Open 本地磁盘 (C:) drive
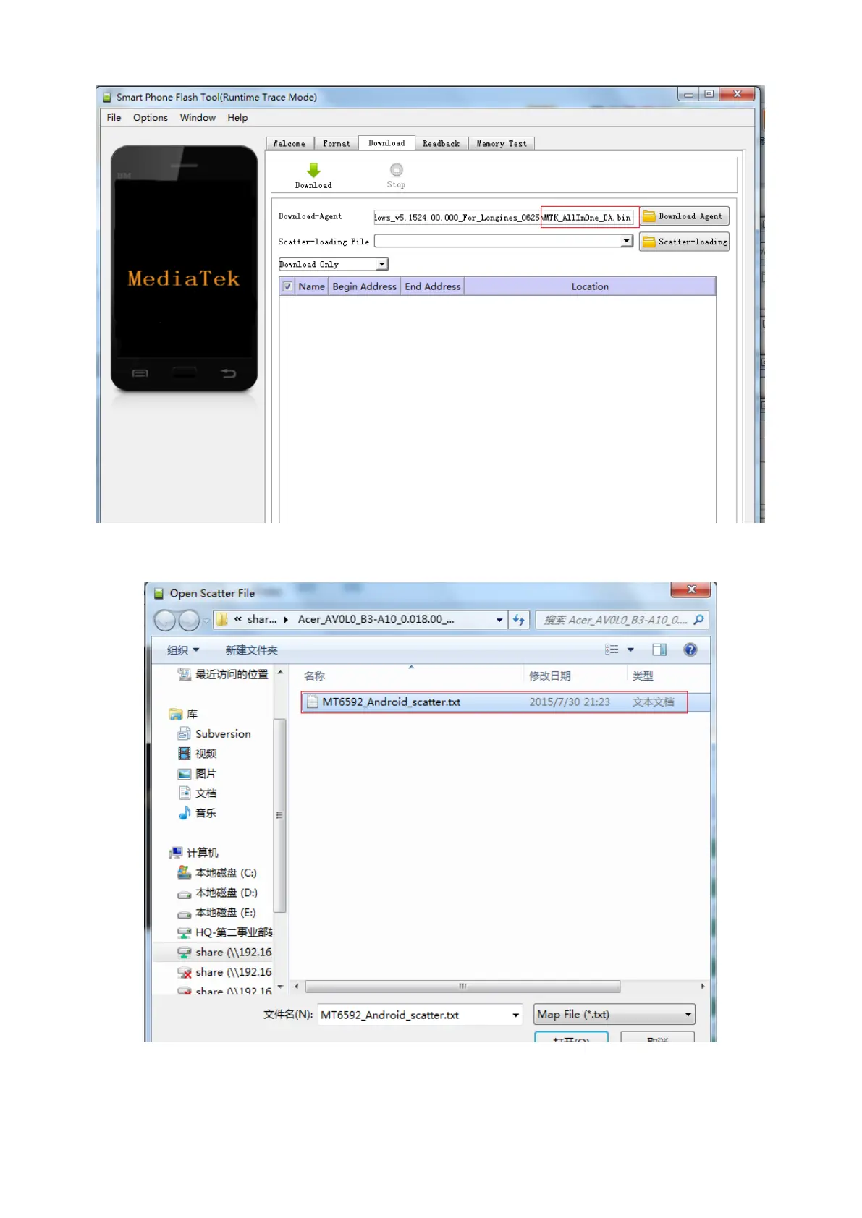This screenshot has height=1218, width=862. pyautogui.click(x=217, y=873)
